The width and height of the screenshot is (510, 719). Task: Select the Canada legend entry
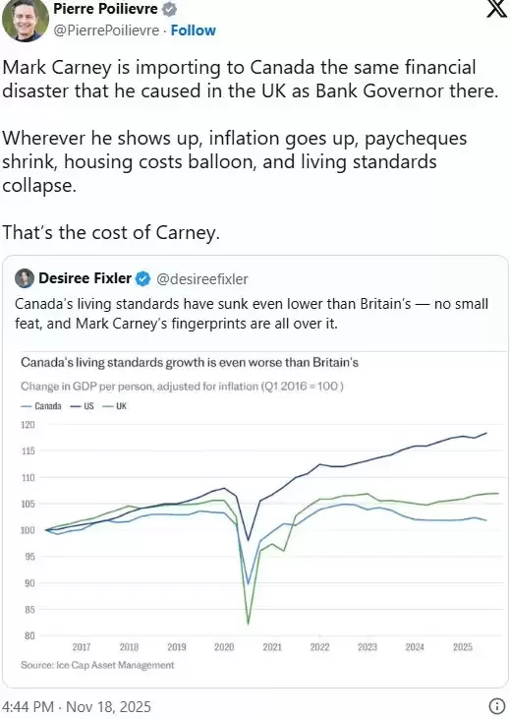[41, 406]
